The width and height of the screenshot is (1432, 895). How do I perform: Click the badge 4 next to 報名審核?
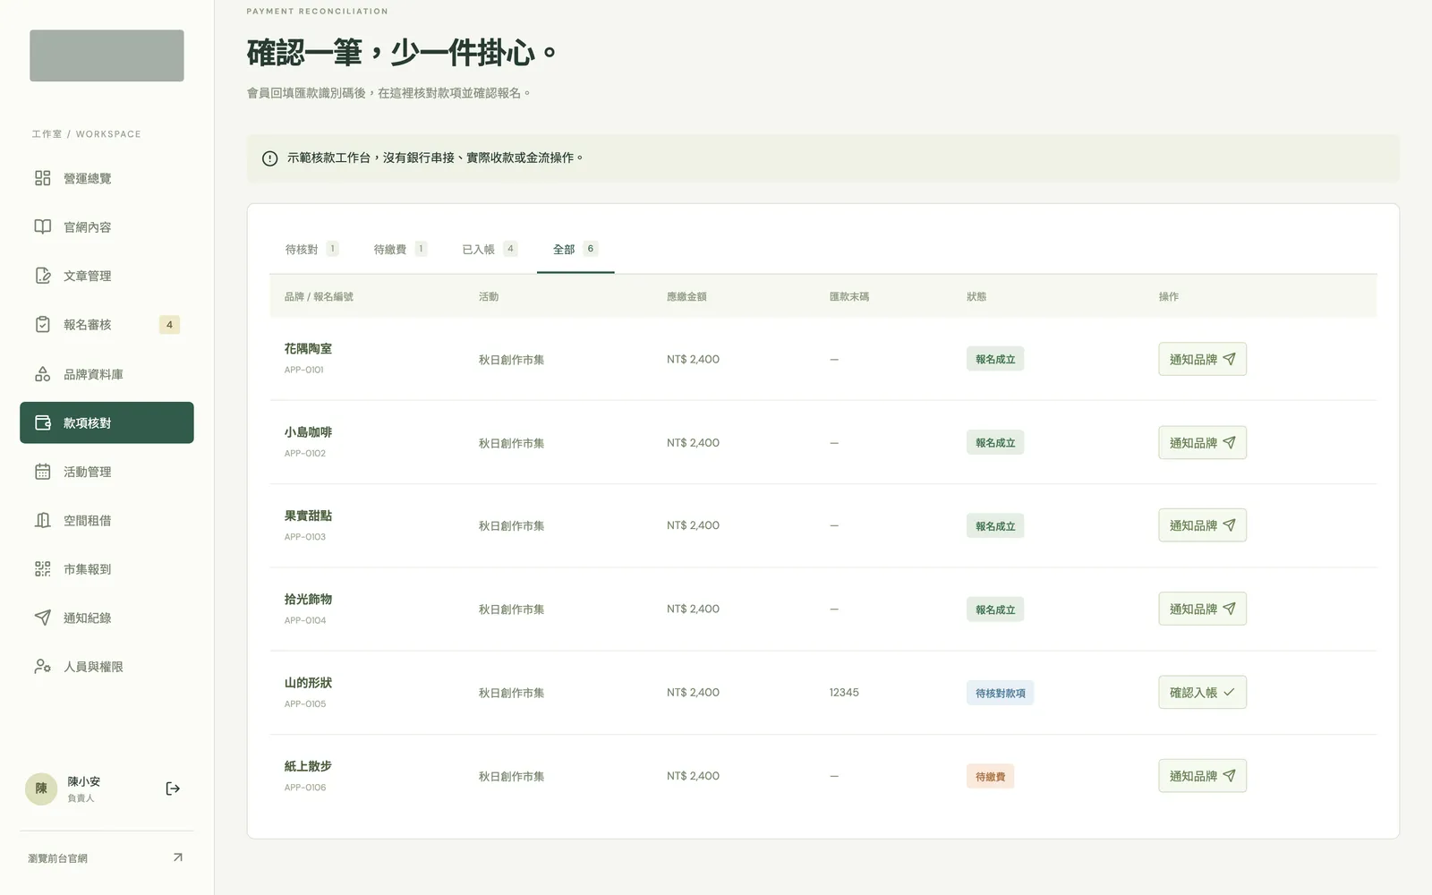[x=169, y=325]
